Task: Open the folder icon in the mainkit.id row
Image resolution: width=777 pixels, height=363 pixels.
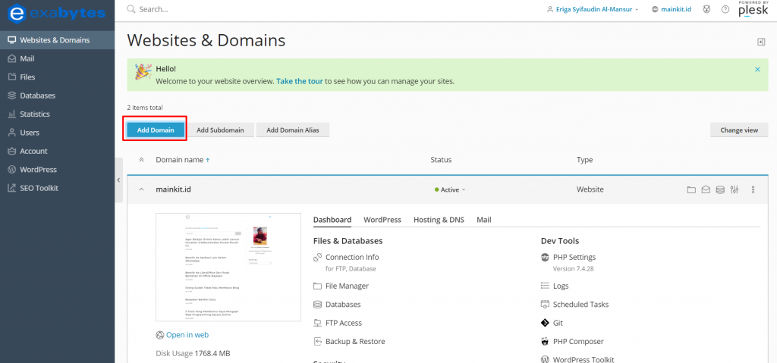Action: (x=691, y=189)
